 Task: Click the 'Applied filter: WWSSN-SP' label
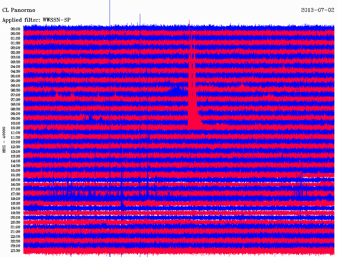36,20
